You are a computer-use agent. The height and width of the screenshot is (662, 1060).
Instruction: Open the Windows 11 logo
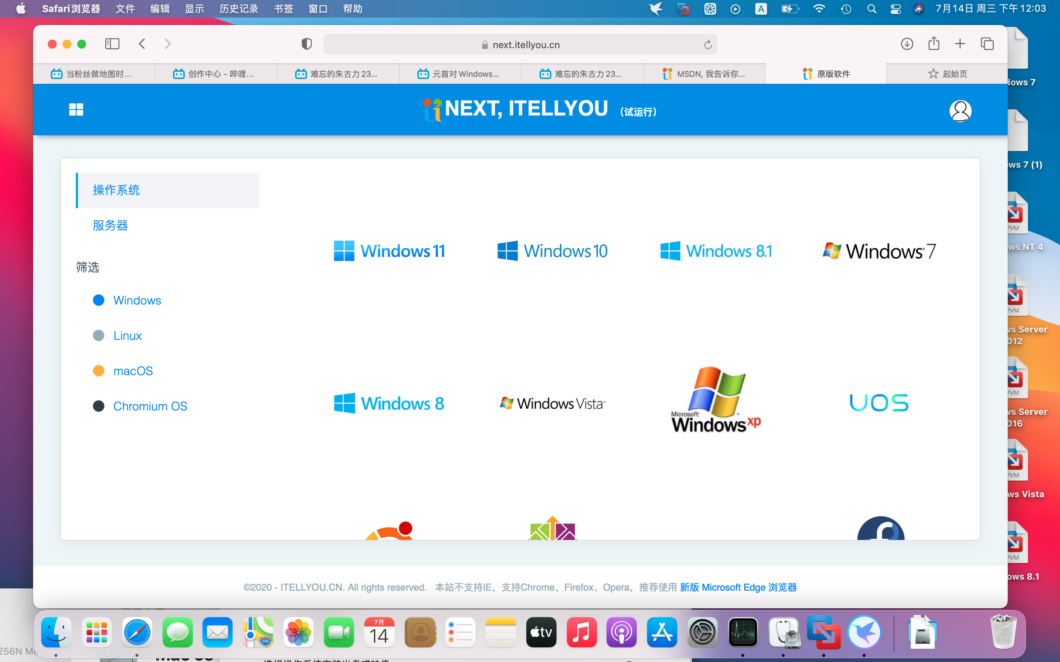click(x=389, y=251)
